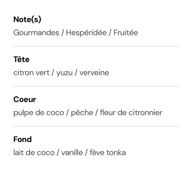Select the Gourmandes note text
The image size is (192, 173).
[36, 33]
